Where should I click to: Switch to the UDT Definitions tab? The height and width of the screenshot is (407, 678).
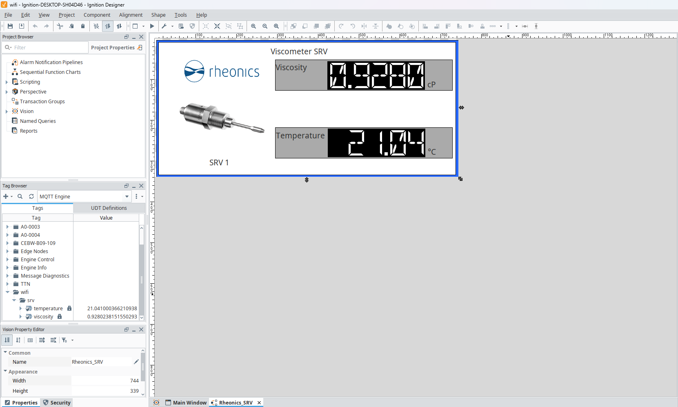(109, 208)
